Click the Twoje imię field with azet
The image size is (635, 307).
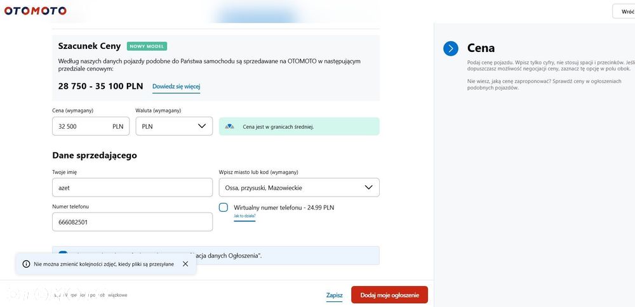click(x=133, y=187)
